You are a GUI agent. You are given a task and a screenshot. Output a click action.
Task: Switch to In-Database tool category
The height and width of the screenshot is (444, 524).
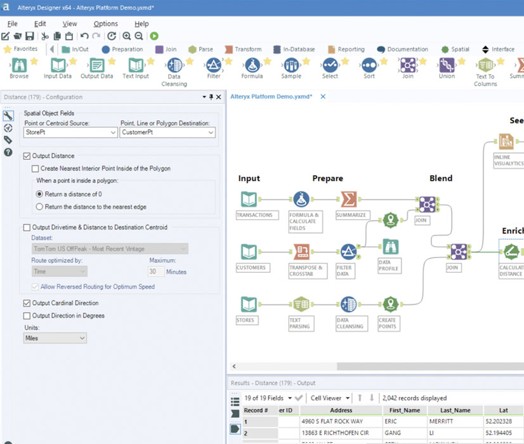pos(294,49)
